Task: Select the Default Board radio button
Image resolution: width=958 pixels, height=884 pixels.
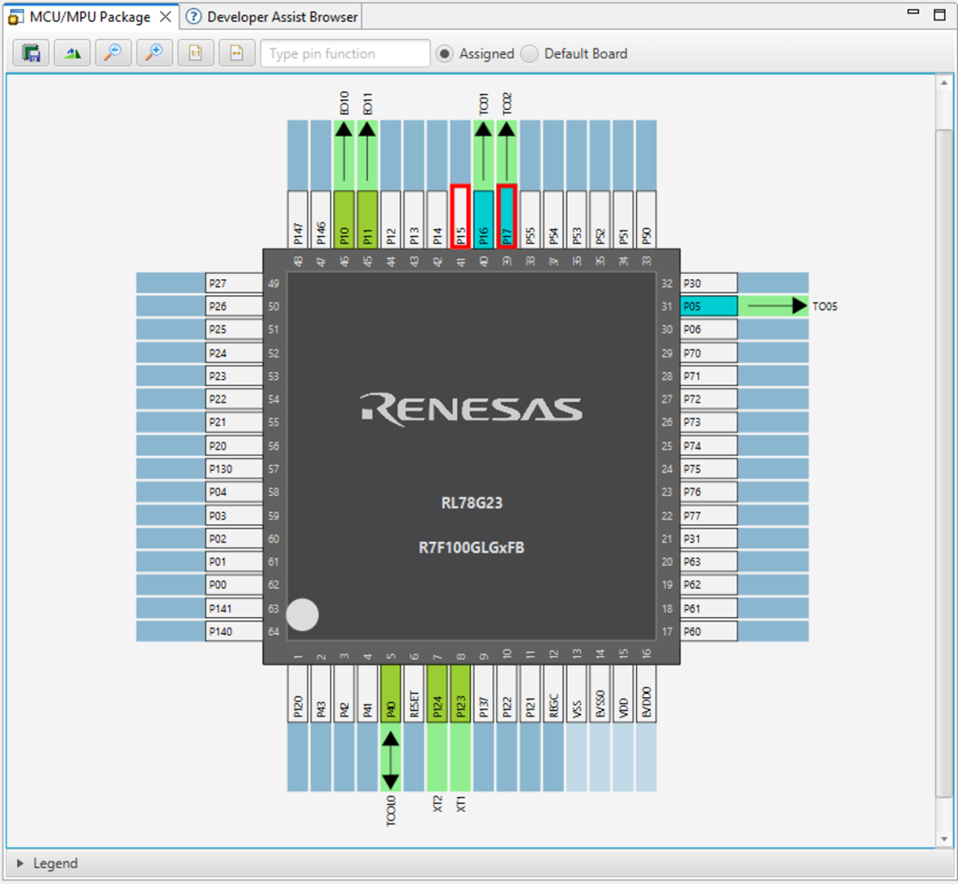Action: pos(529,54)
